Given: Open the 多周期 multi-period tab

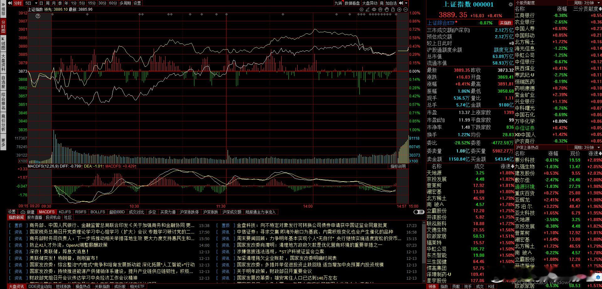Looking at the screenshot, I should click(125, 3).
